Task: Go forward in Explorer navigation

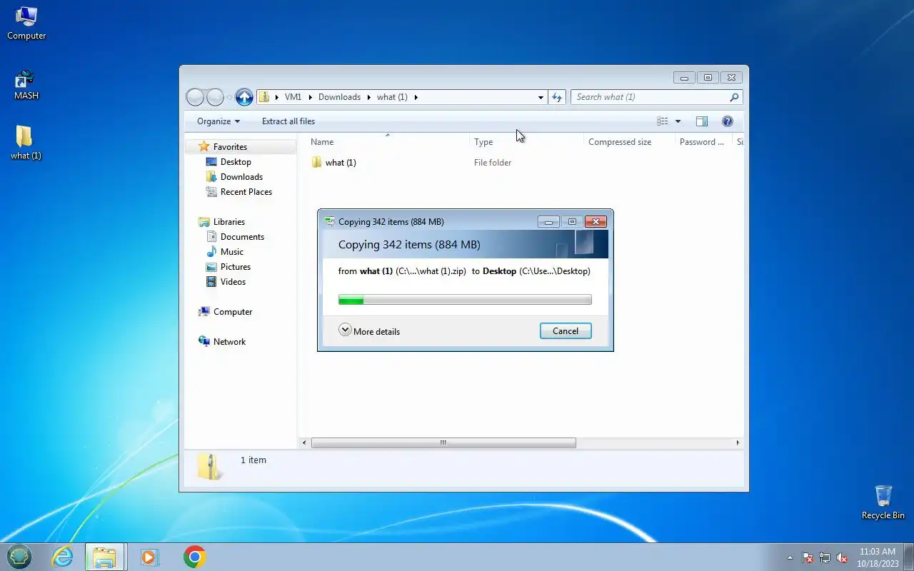Action: [x=215, y=97]
